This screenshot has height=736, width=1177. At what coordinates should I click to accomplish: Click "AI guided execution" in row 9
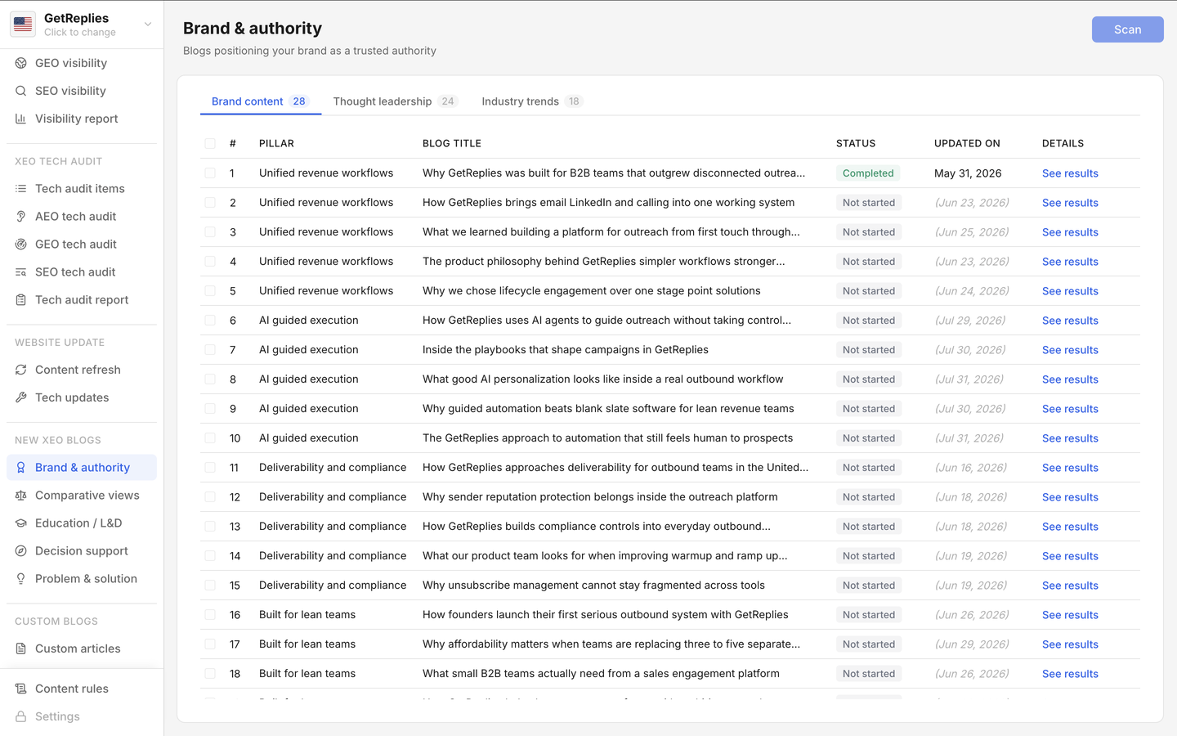309,409
